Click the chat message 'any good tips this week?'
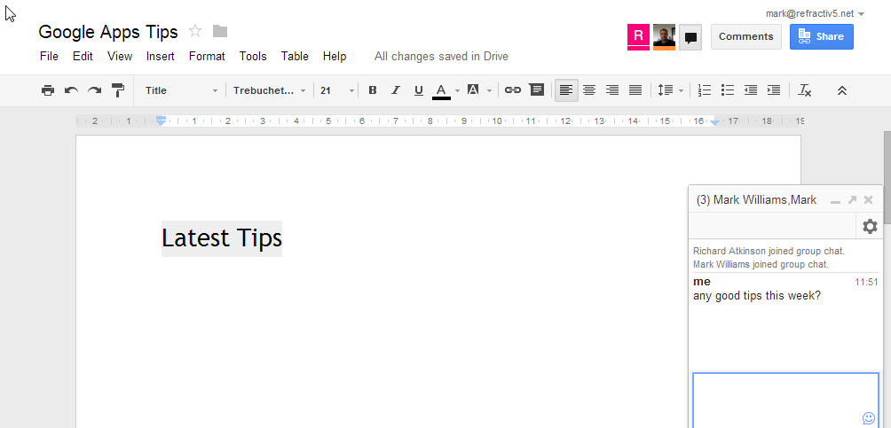This screenshot has height=428, width=891. (757, 296)
